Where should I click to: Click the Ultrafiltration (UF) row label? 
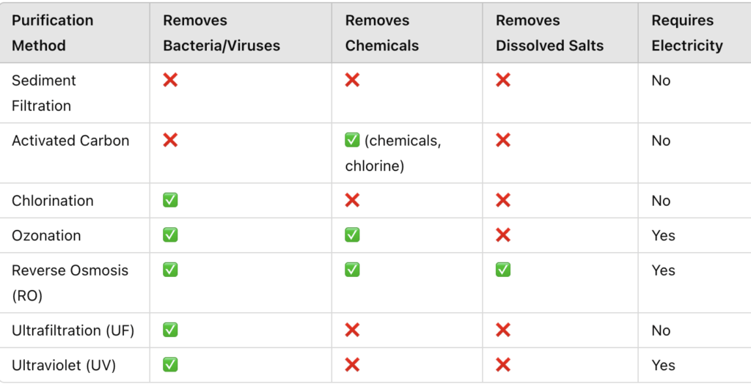[73, 331]
